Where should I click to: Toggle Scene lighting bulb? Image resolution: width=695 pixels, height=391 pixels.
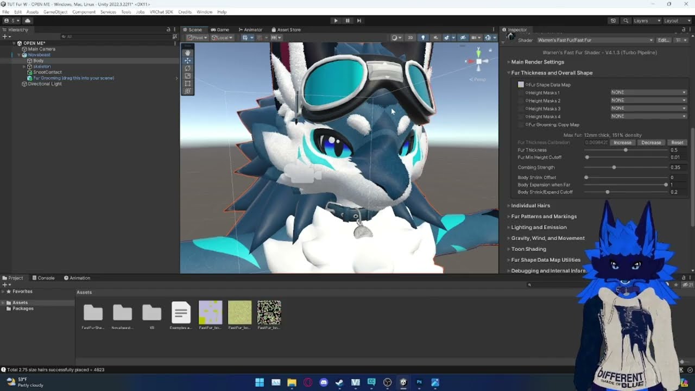coord(423,37)
